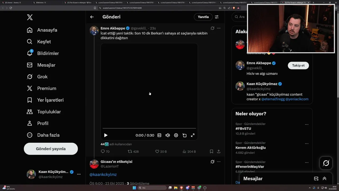Open OBS Studio from taskbar

tap(205, 188)
